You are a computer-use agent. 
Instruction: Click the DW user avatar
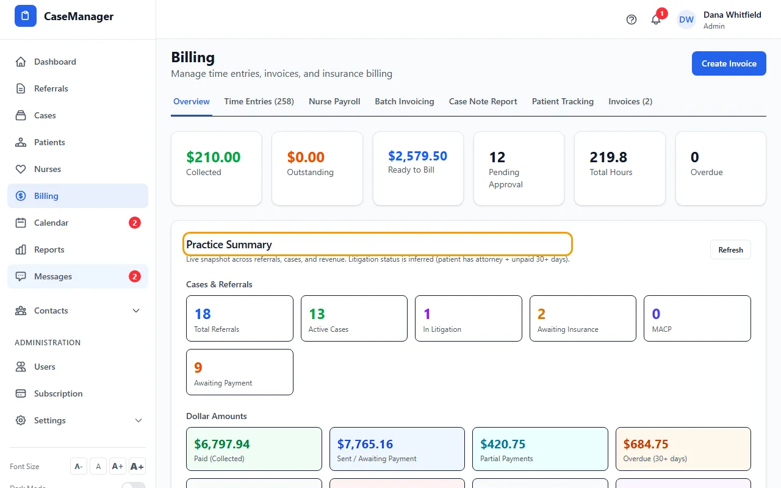tap(686, 20)
